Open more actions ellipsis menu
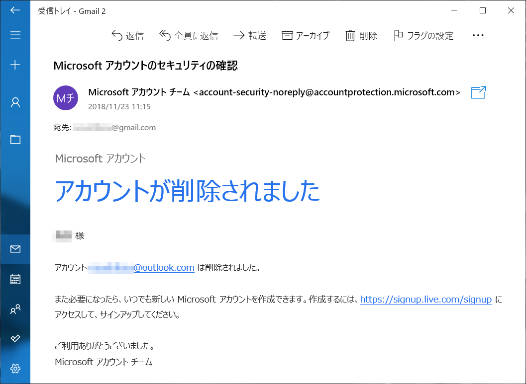The width and height of the screenshot is (526, 384). point(478,35)
